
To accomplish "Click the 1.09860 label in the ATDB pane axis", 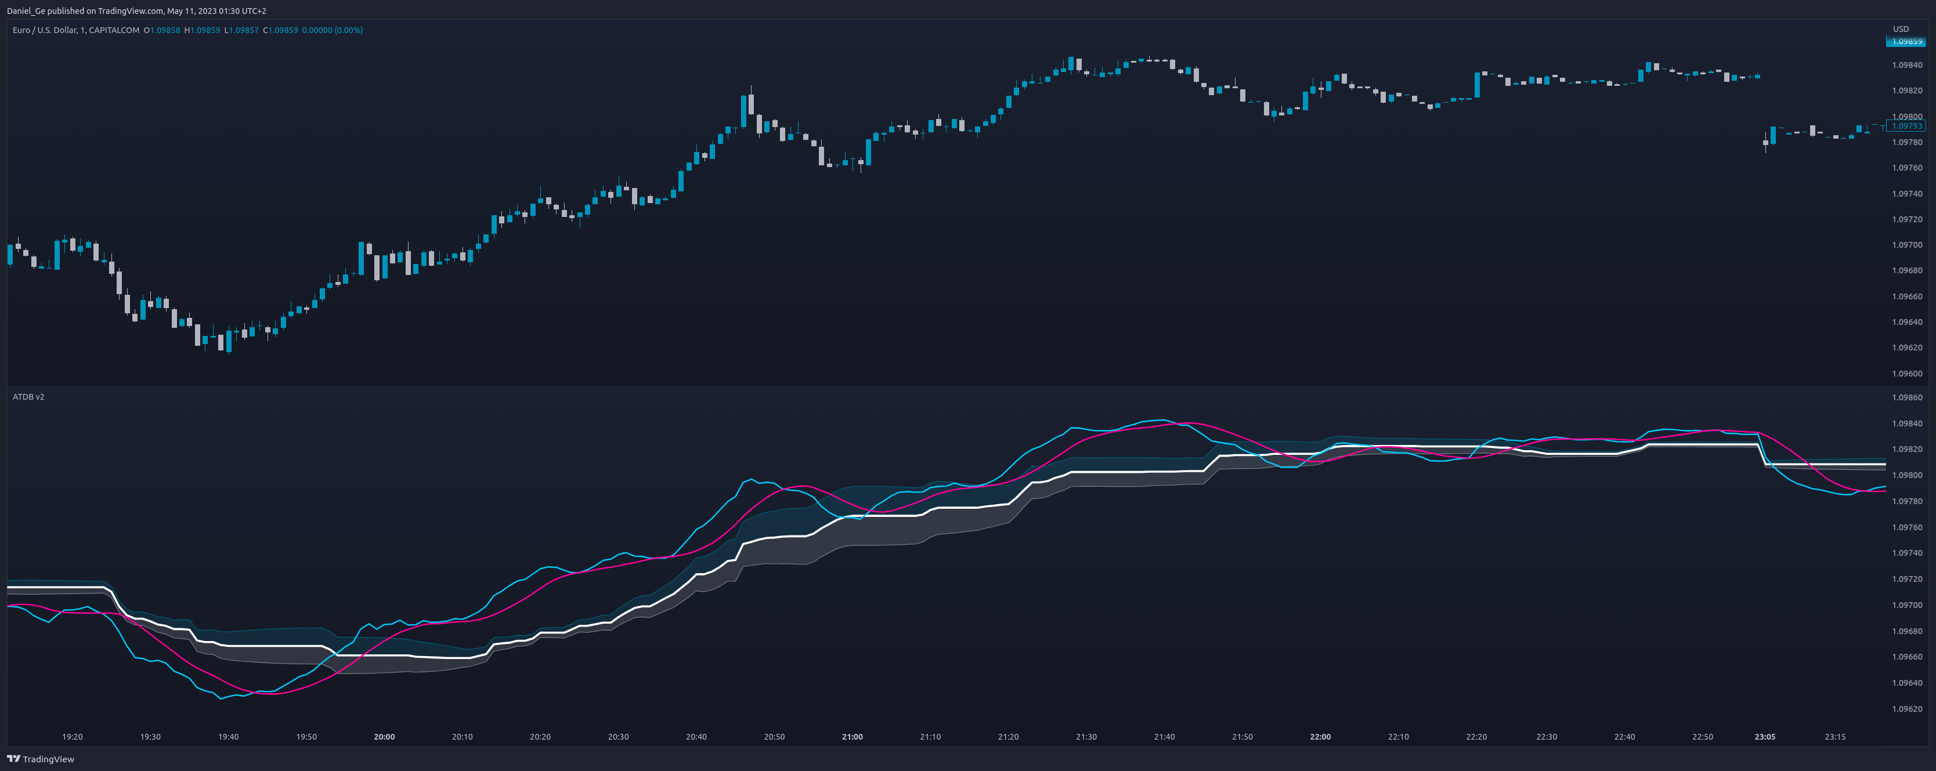I will 1906,397.
